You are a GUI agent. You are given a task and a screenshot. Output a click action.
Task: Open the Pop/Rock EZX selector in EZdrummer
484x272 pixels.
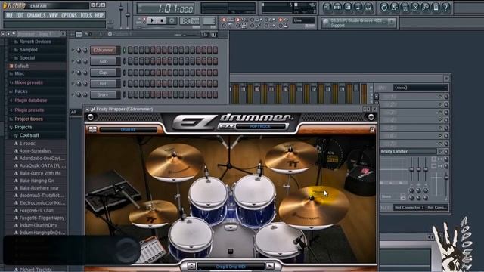[260, 127]
